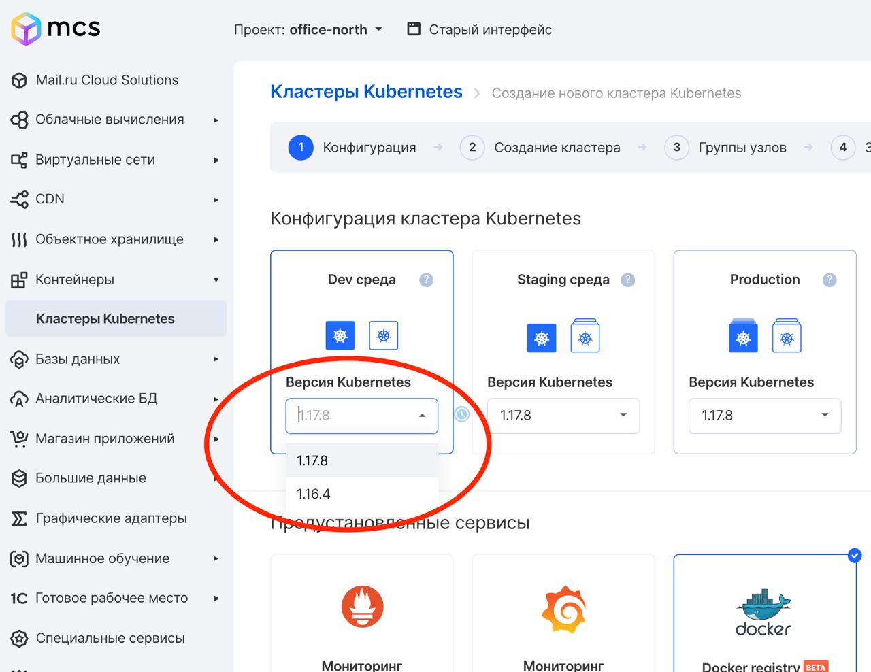This screenshot has height=672, width=871.
Task: Collapse Dev Kubernetes version dropdown arrow
Action: click(423, 416)
